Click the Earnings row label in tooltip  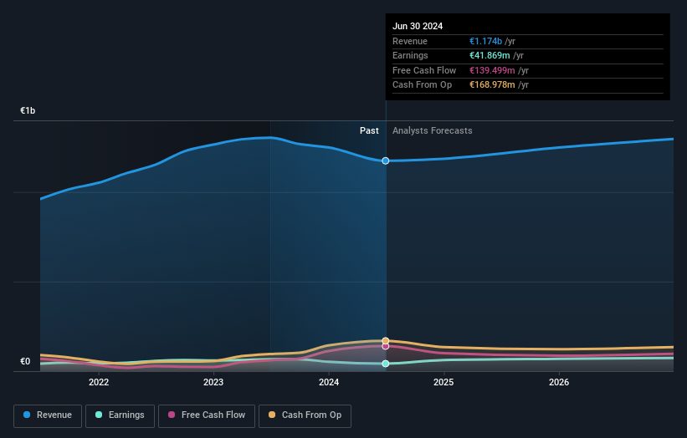(410, 55)
